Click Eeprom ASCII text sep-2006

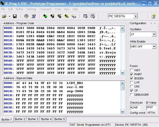coord(75,91)
